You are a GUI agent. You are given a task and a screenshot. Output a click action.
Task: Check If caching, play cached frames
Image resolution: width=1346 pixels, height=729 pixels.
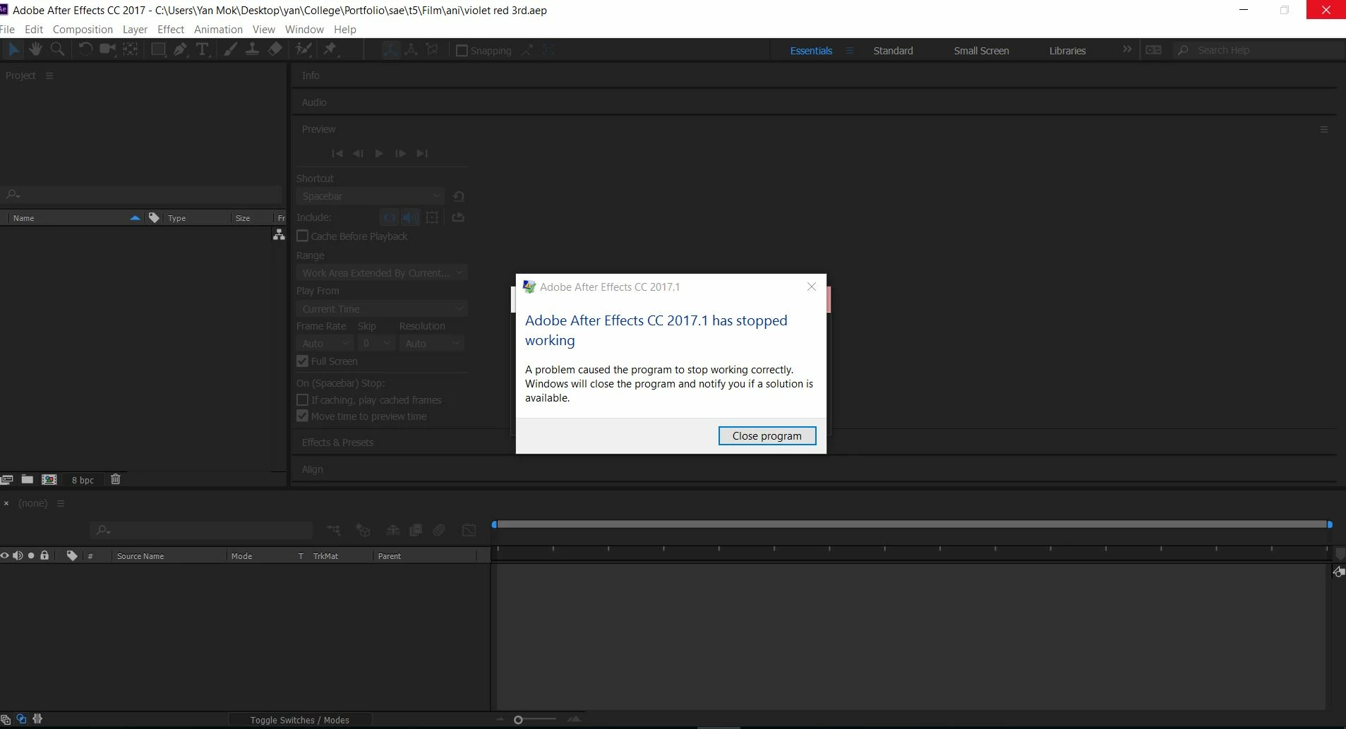302,399
